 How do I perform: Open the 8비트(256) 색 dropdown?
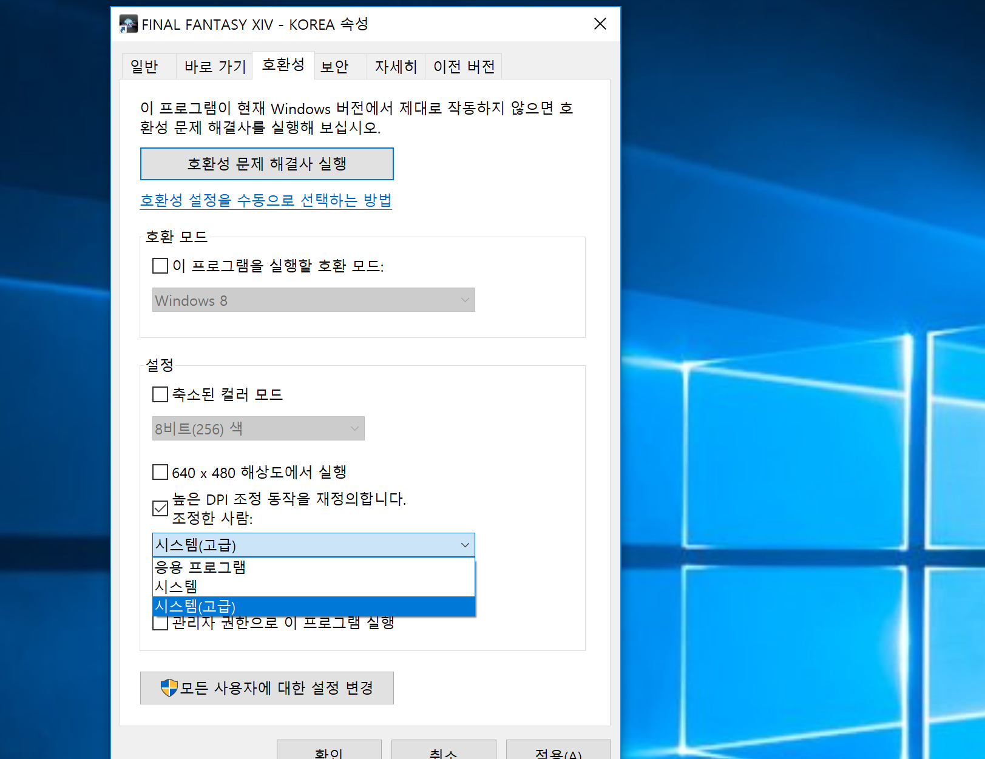[x=258, y=428]
